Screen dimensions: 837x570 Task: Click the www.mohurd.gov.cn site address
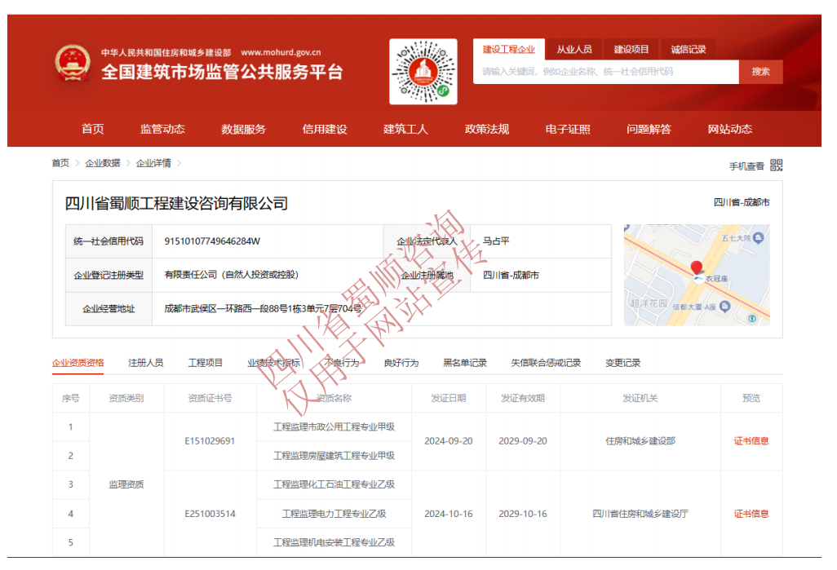(281, 52)
